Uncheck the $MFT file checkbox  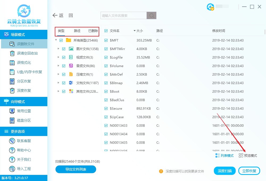(106, 40)
